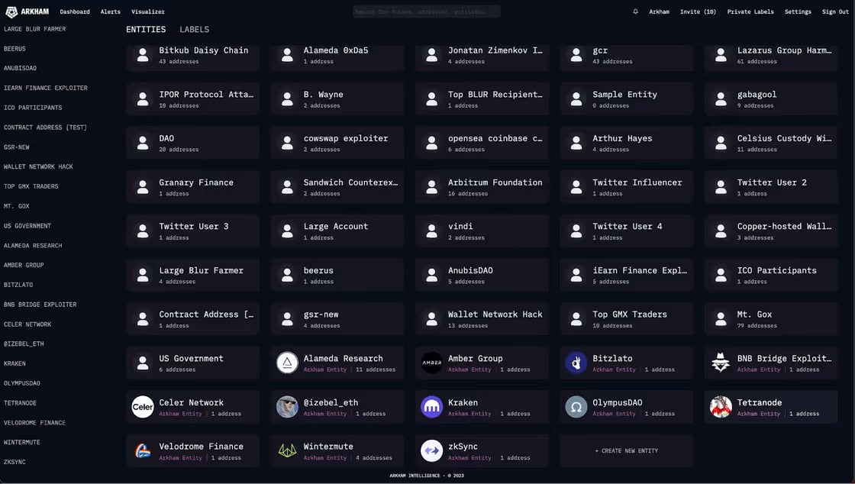
Task: Select ICO PARTICIPANTS in the sidebar
Action: (x=33, y=108)
